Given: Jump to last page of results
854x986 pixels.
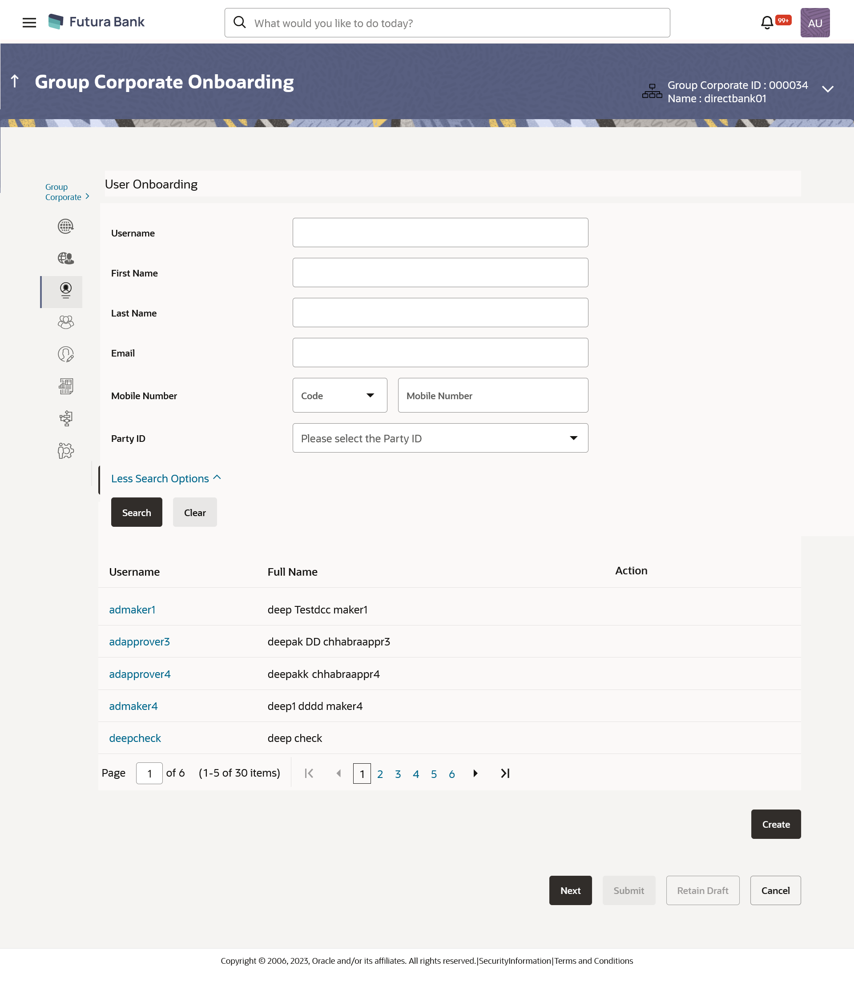Looking at the screenshot, I should tap(505, 773).
